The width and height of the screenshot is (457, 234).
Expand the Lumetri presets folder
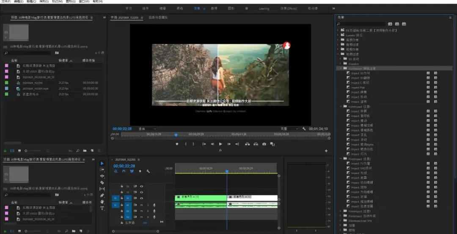tap(338, 35)
